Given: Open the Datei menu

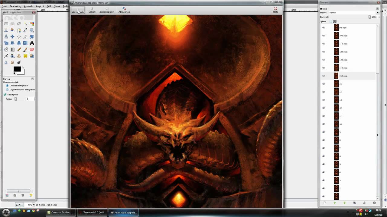Looking at the screenshot, I should tap(4, 6).
